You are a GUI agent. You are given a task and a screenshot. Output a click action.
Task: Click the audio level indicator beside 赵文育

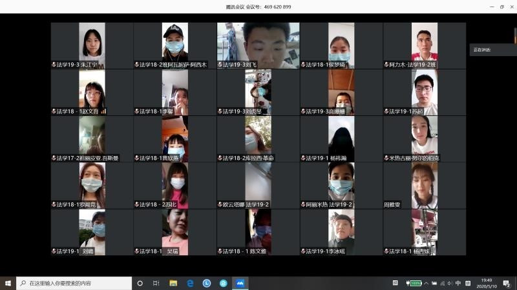[x=103, y=111]
